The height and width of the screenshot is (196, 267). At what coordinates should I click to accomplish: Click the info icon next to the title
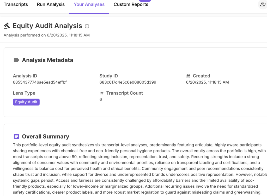tap(87, 26)
